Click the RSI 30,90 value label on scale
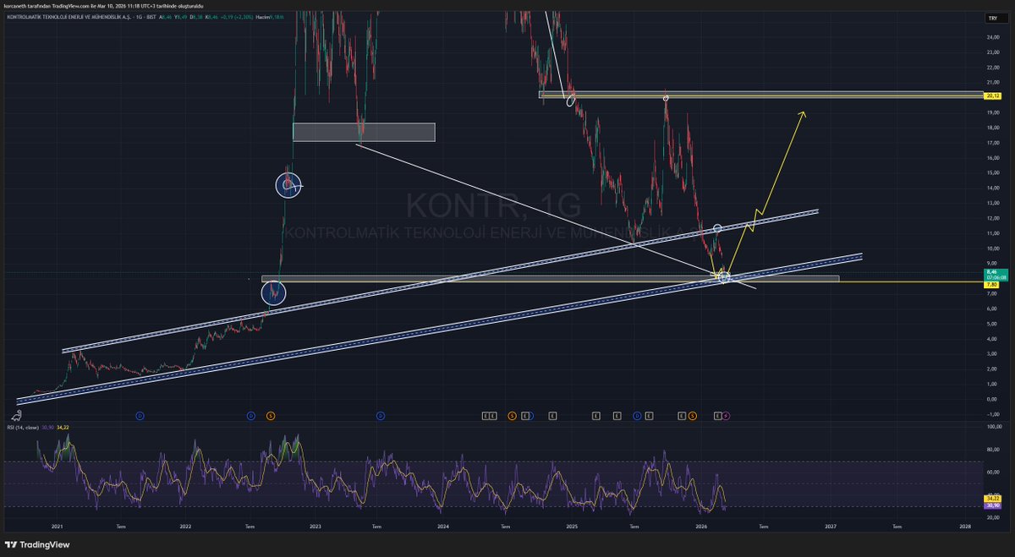This screenshot has height=557, width=1015. click(993, 505)
